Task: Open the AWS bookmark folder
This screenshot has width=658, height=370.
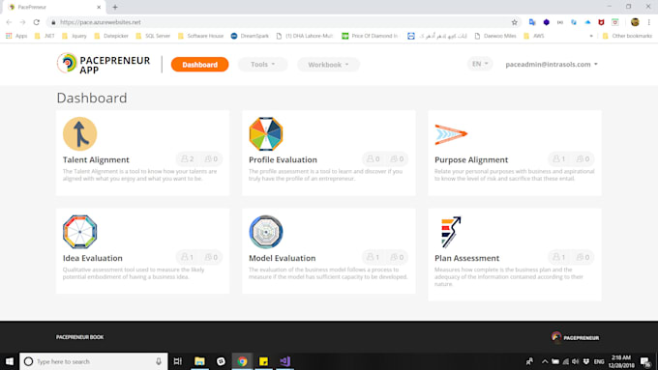Action: coord(534,36)
